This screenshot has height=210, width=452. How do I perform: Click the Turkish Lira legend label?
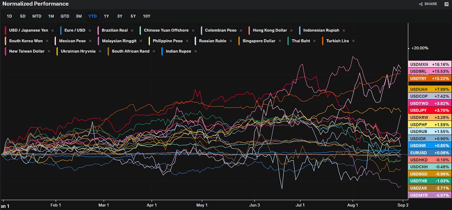coord(337,41)
